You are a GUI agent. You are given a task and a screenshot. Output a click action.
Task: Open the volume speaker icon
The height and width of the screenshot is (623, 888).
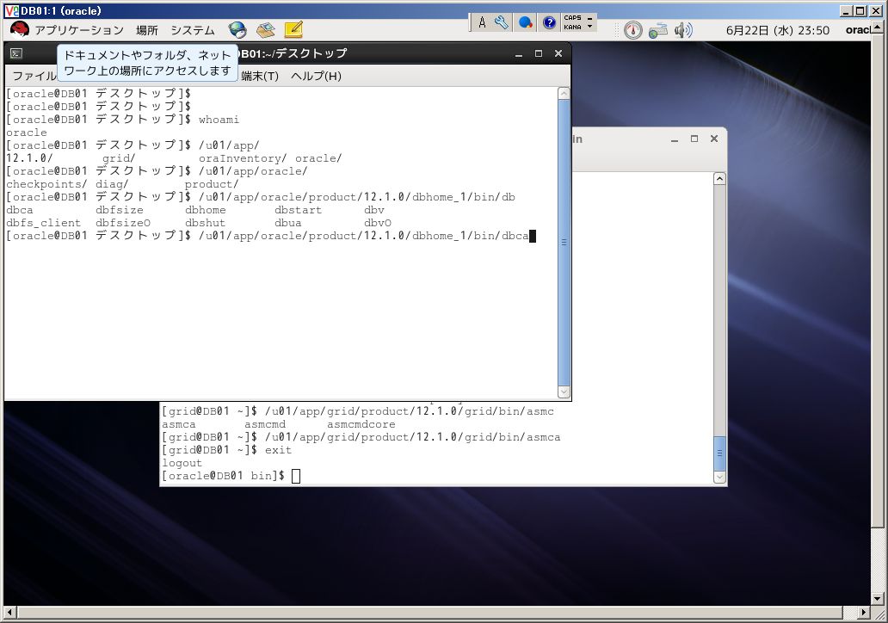(x=683, y=30)
